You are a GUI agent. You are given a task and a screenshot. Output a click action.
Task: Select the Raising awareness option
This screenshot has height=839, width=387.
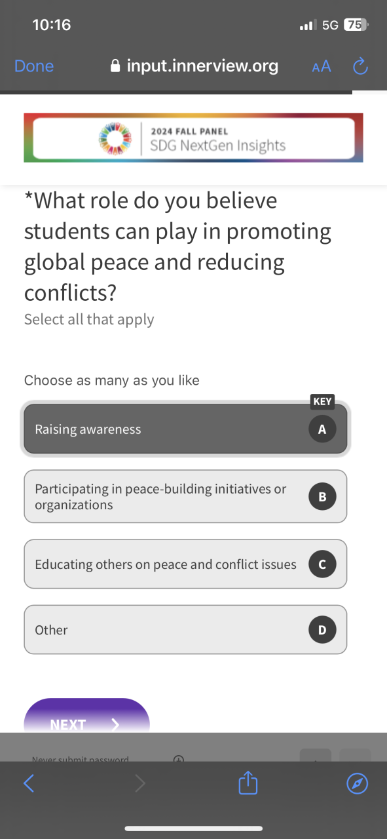(185, 429)
